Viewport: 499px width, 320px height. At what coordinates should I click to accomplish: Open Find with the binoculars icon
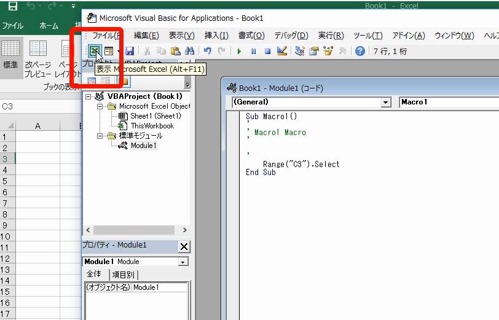pyautogui.click(x=190, y=51)
